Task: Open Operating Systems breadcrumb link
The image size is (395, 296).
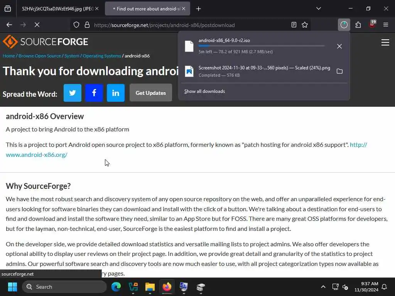Action: (102, 56)
